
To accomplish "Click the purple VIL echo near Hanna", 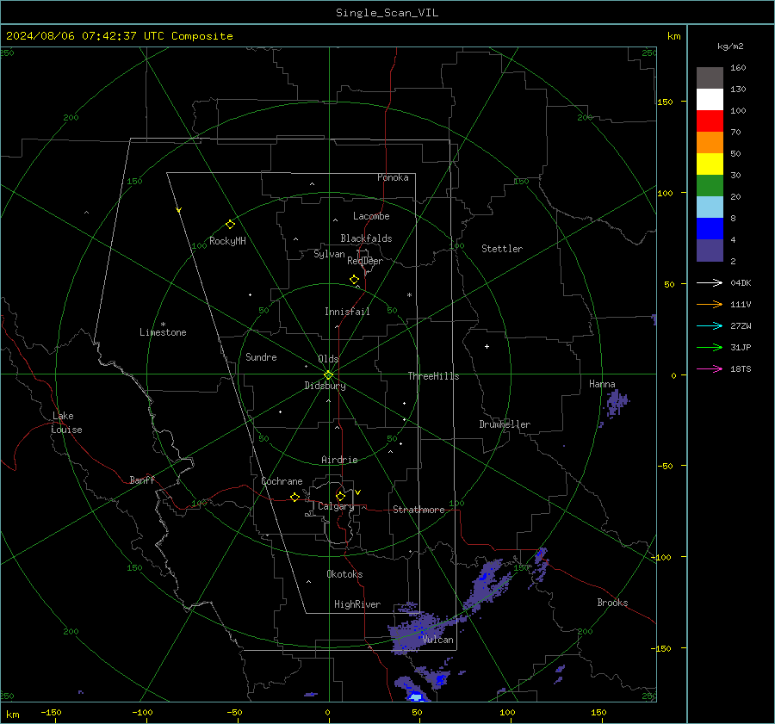I will (x=617, y=403).
